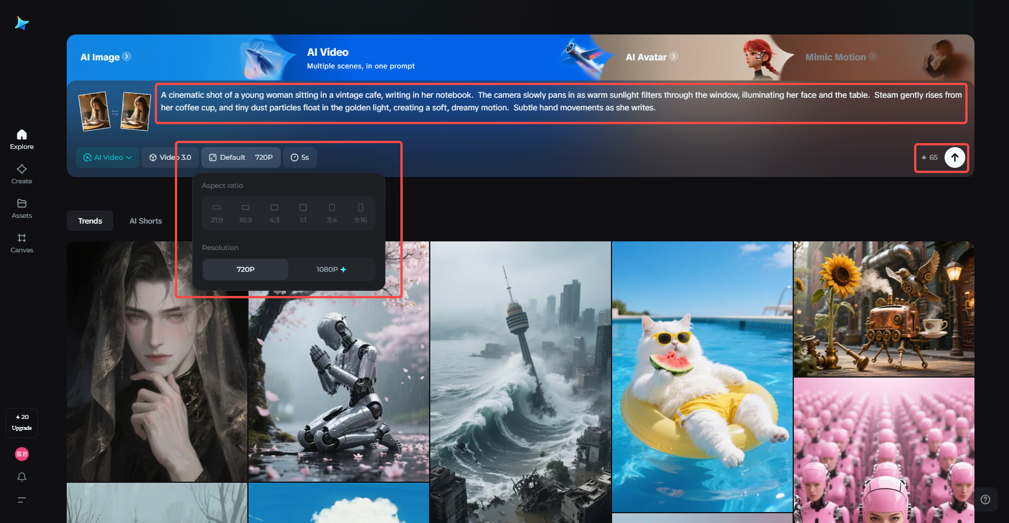1009x523 pixels.
Task: Open the Video 3.0 model selector
Action: pyautogui.click(x=170, y=157)
